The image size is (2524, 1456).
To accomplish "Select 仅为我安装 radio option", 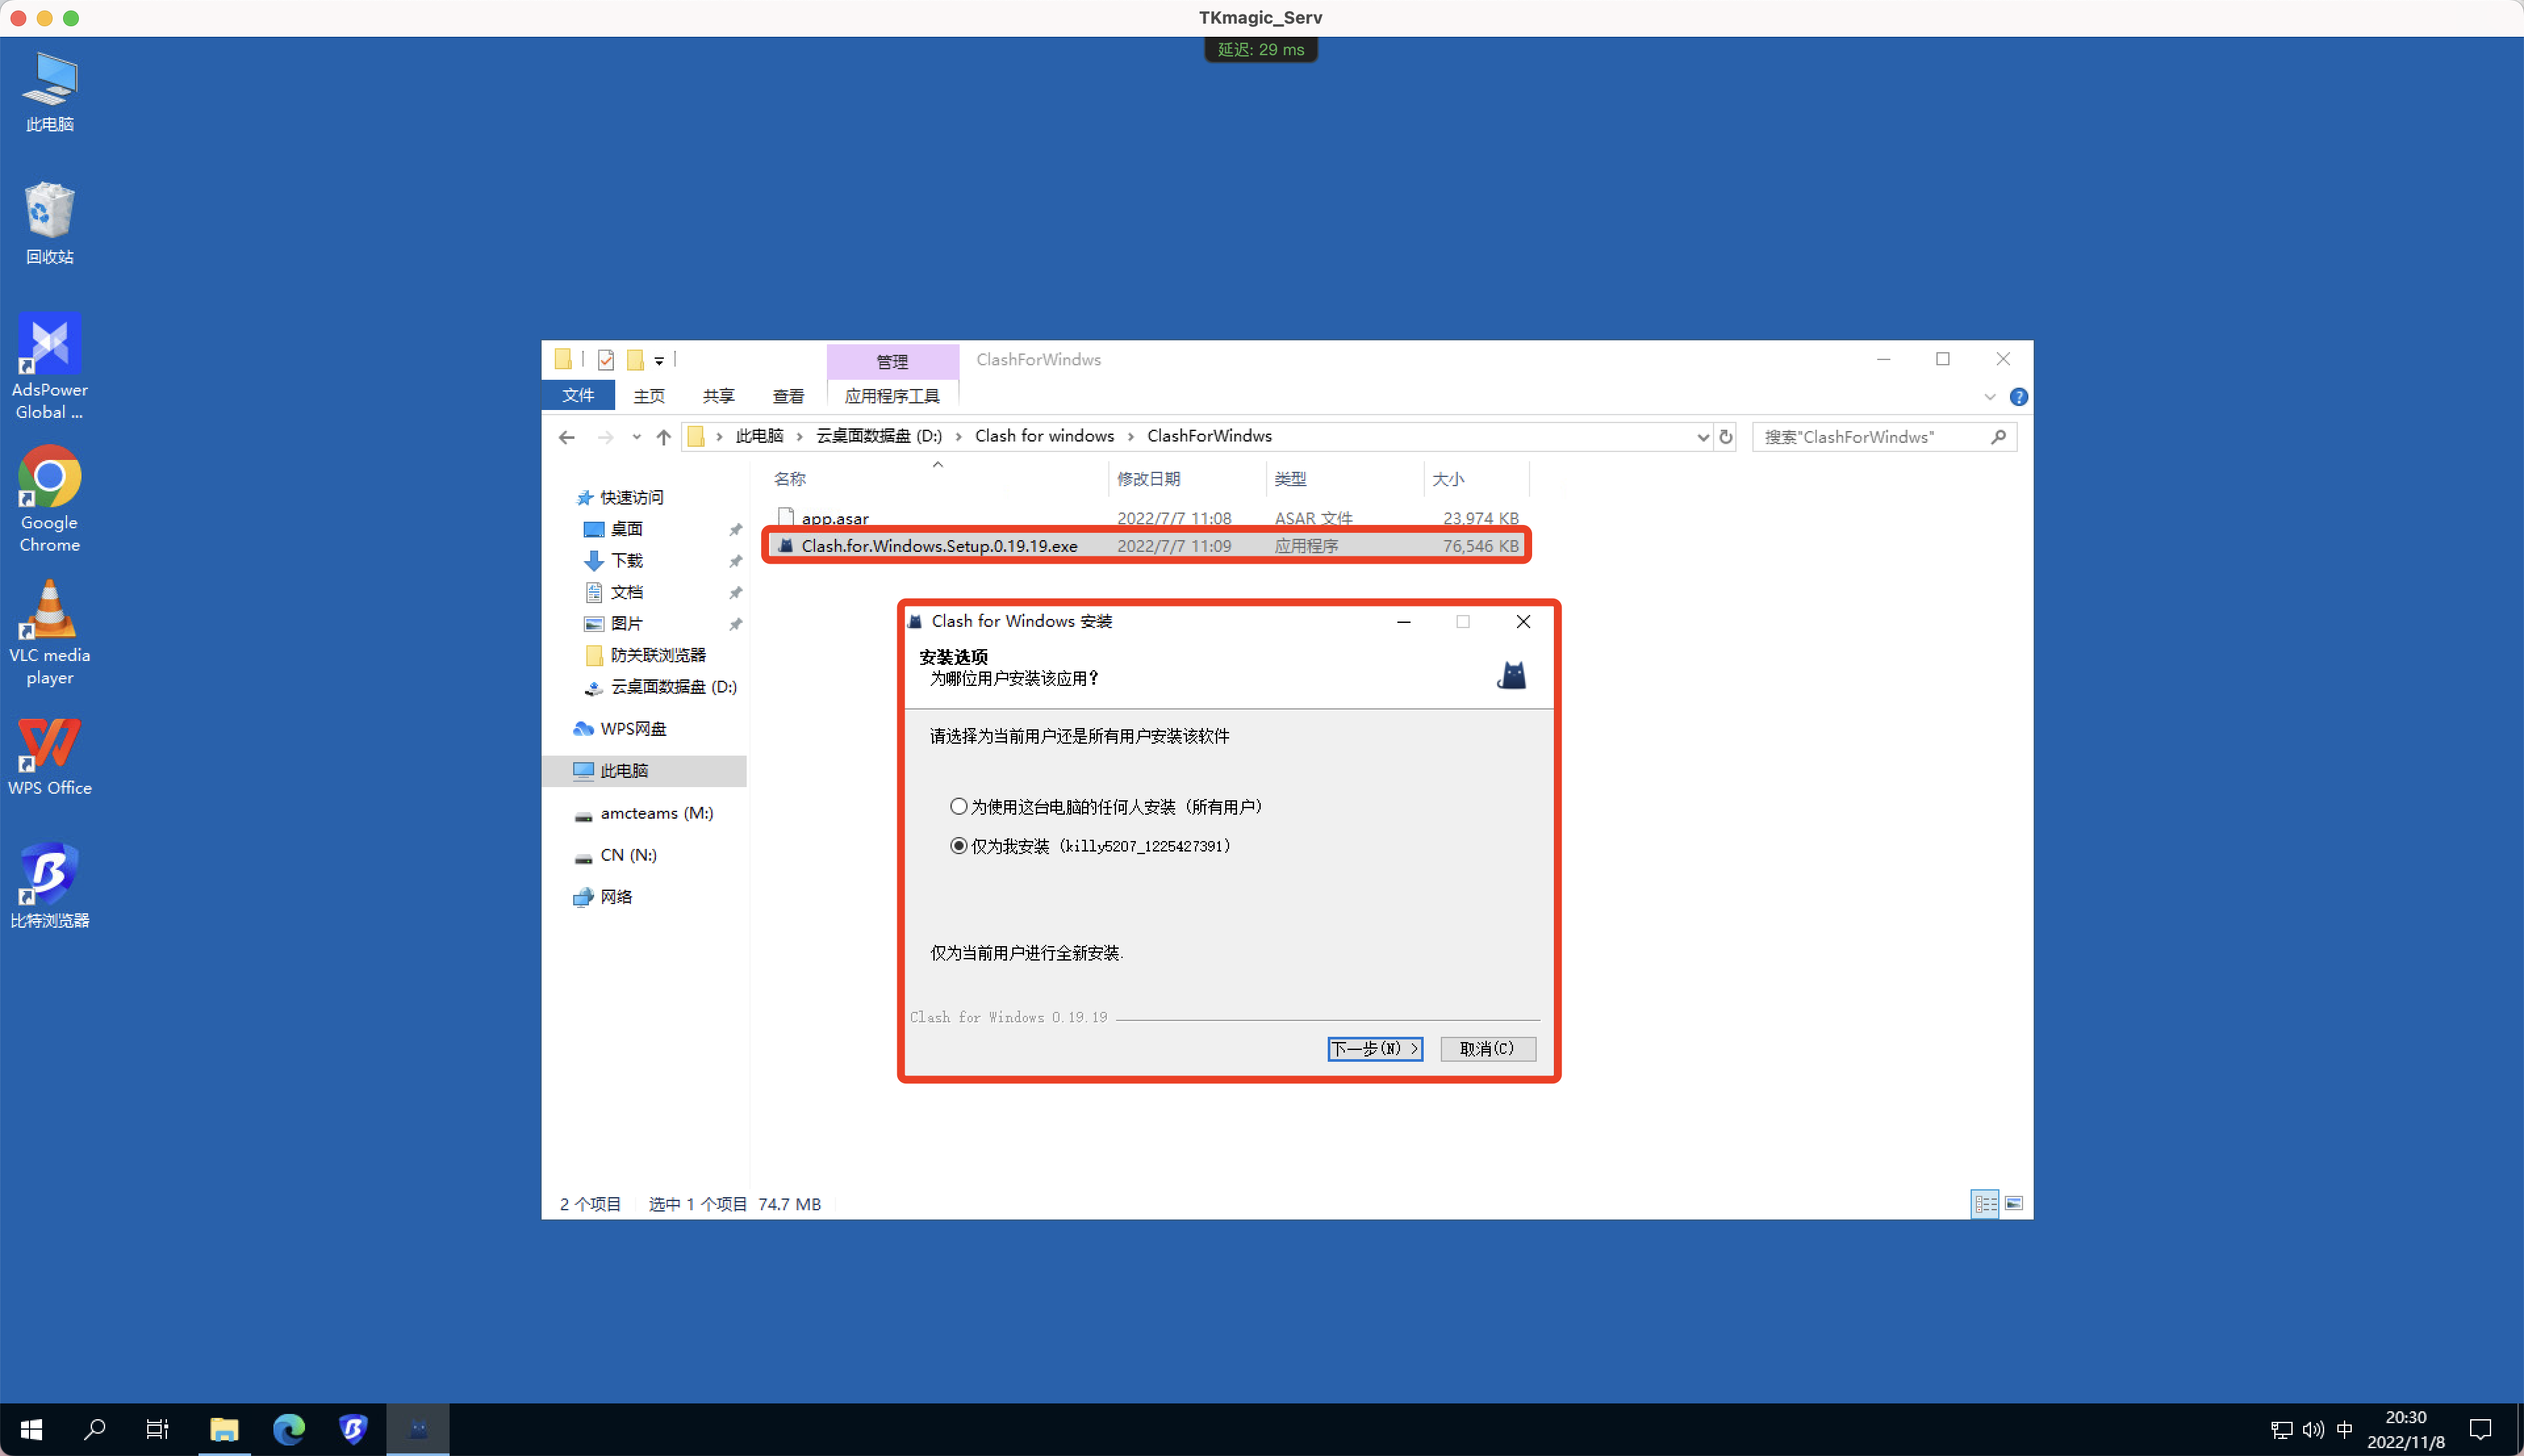I will click(x=958, y=845).
